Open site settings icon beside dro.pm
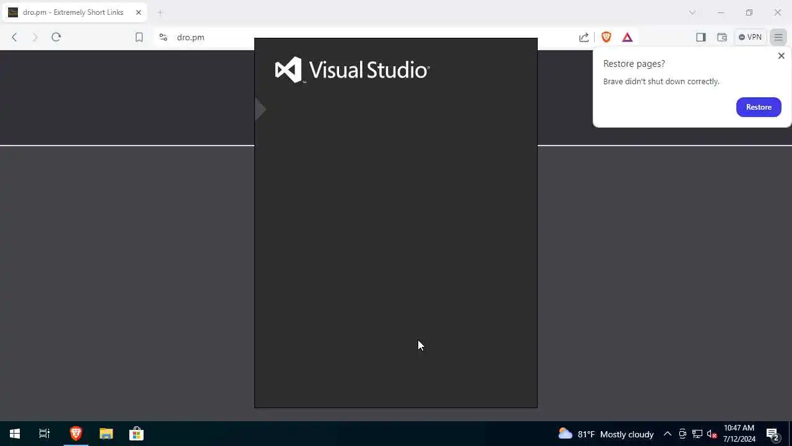Image resolution: width=792 pixels, height=446 pixels. coord(163,37)
